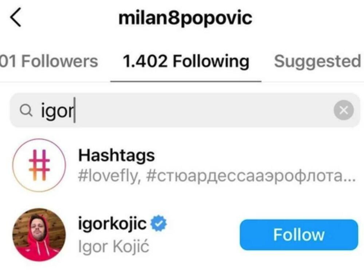
Task: Tap the Igor Kojić display name
Action: [x=114, y=246]
